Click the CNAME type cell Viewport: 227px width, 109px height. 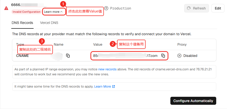pyautogui.click(x=23, y=56)
